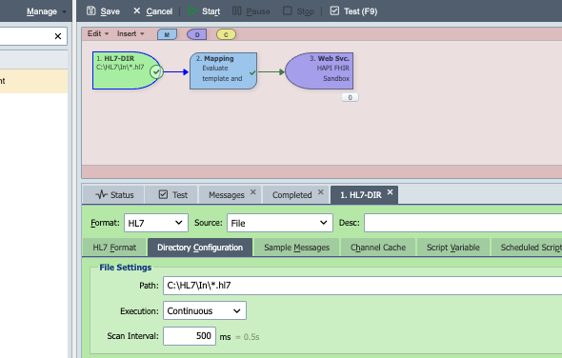
Task: Open the Edit menu in the workflow canvas
Action: (x=98, y=33)
